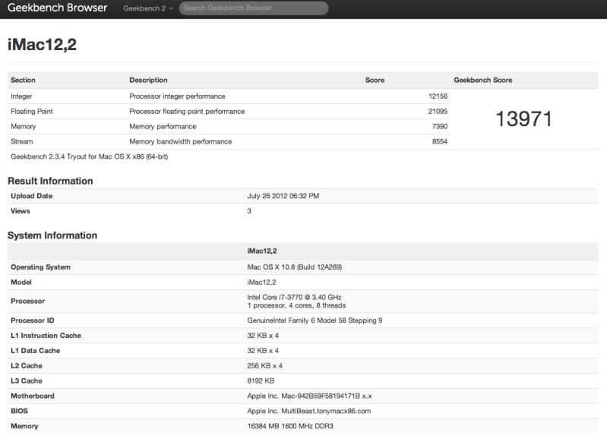The height and width of the screenshot is (442, 607).
Task: Select the value 256 KB x 4
Action: pyautogui.click(x=265, y=366)
